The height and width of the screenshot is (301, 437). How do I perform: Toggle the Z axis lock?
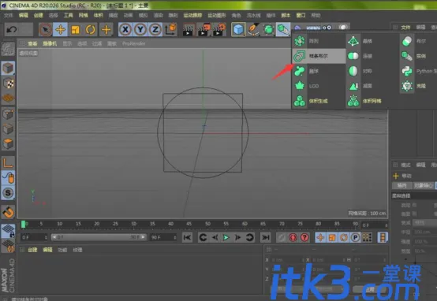155,29
